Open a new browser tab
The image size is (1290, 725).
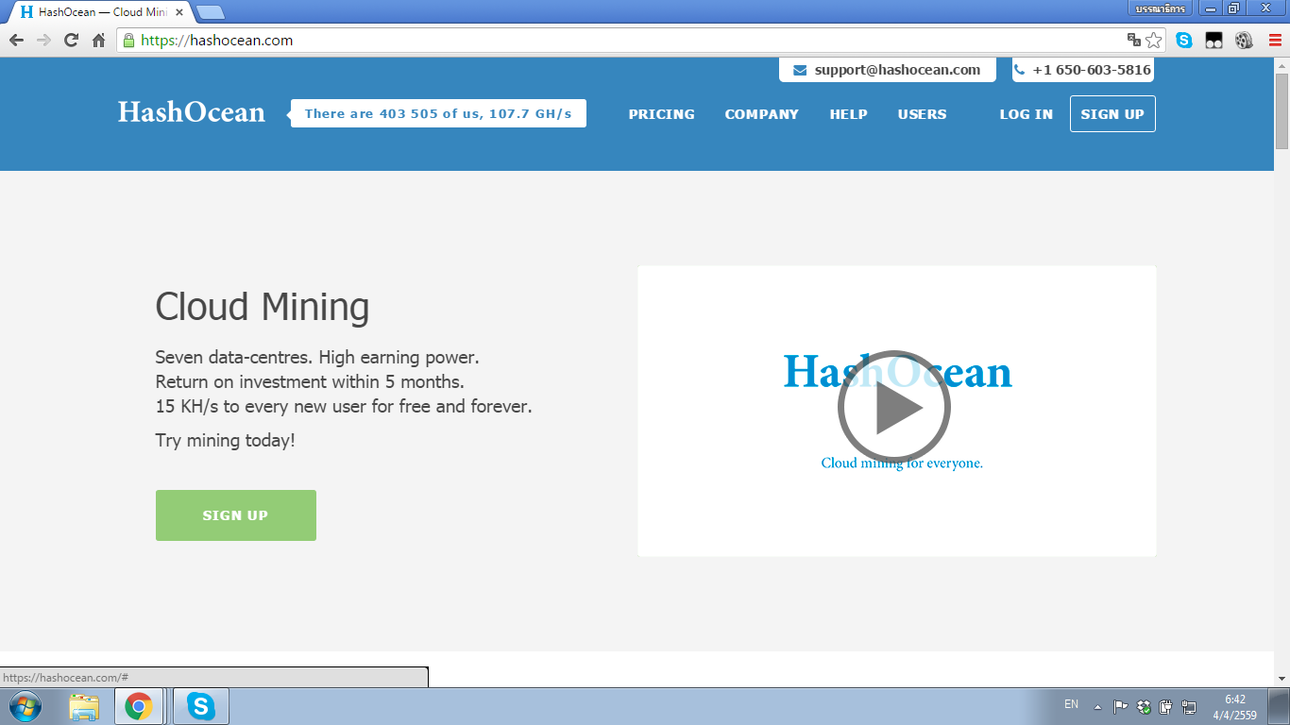click(210, 12)
